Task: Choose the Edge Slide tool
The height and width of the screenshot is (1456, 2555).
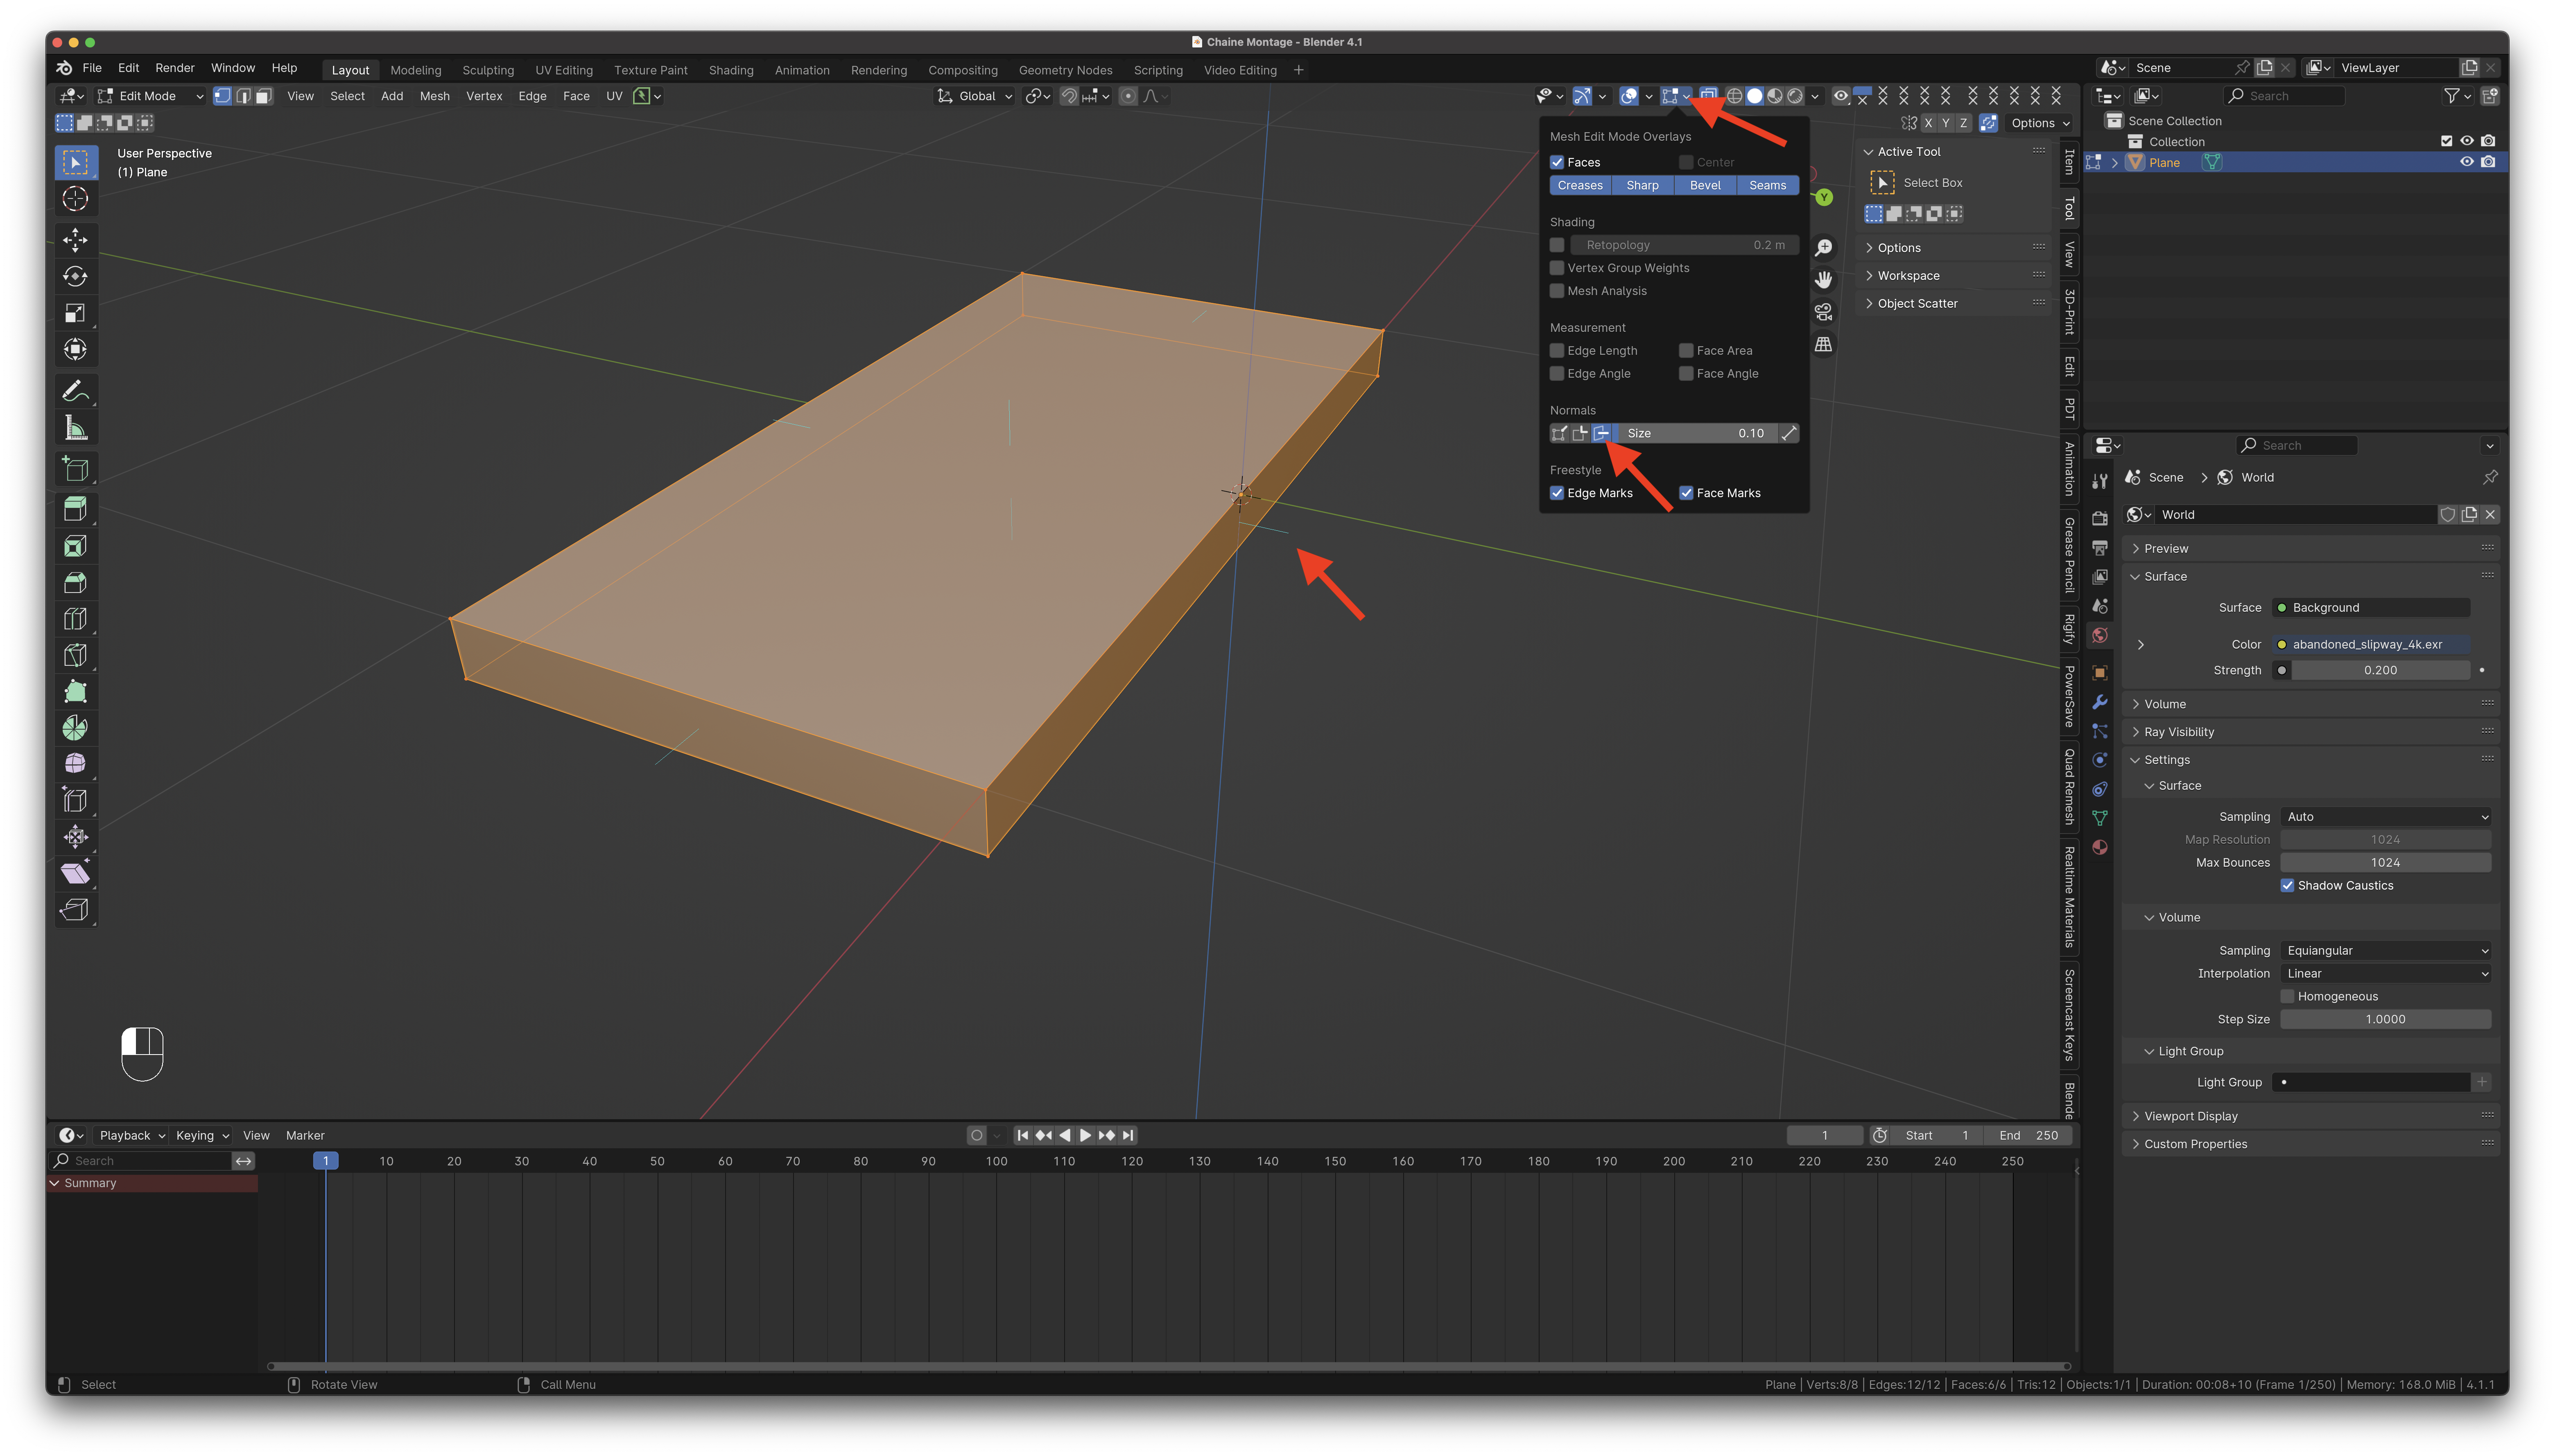Action: (x=75, y=800)
